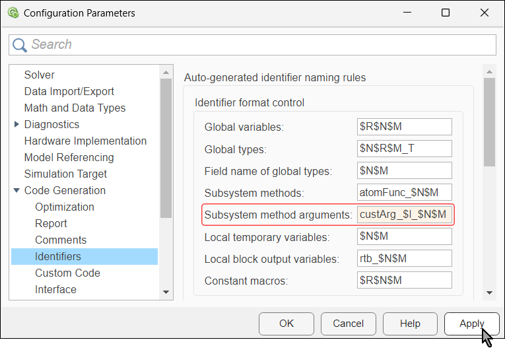
Task: Click the category tree scrollbar thumb
Action: tap(166, 148)
